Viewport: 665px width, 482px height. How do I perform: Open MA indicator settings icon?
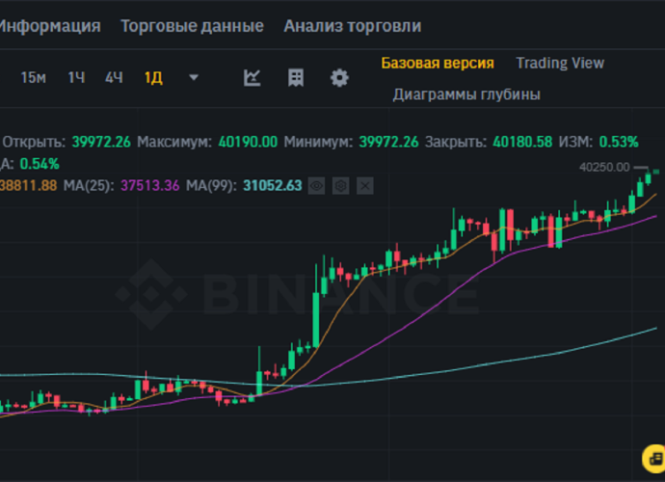340,185
